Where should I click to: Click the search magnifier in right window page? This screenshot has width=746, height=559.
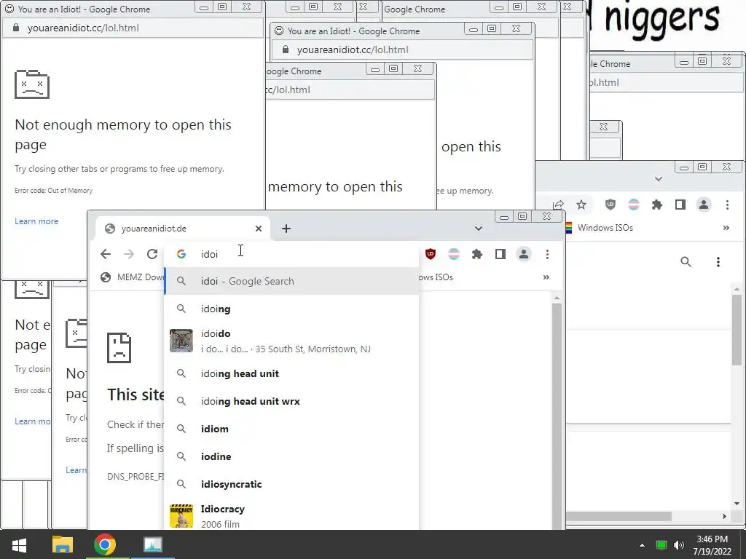[686, 262]
